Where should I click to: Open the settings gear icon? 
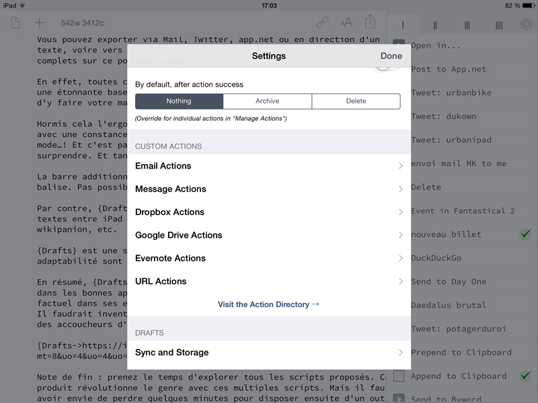click(x=527, y=24)
